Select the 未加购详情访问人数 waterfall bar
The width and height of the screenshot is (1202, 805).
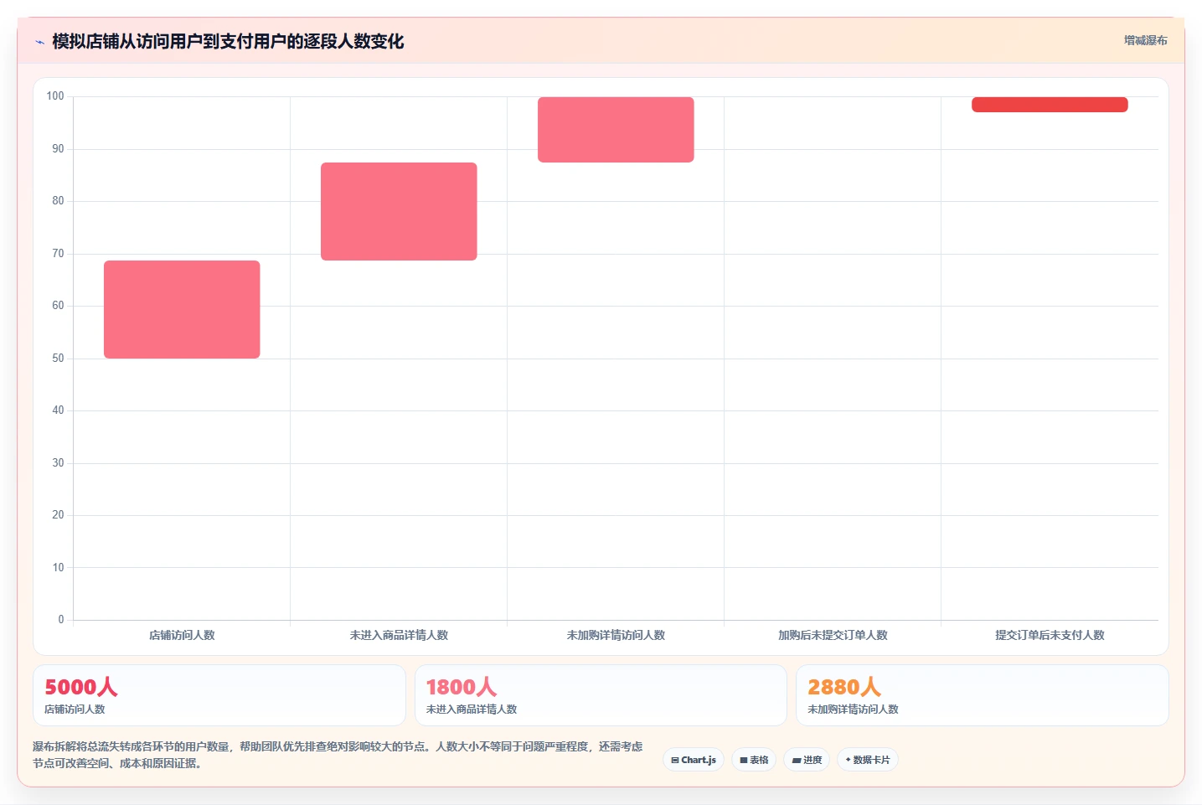pyautogui.click(x=616, y=130)
